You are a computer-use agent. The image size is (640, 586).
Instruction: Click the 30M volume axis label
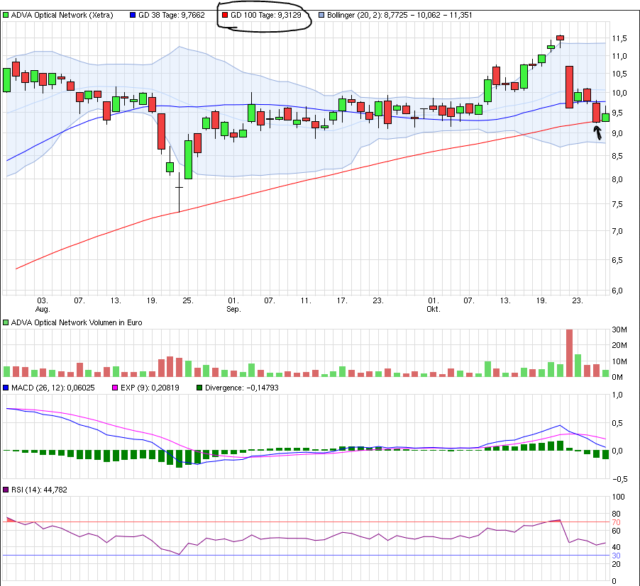tap(619, 329)
